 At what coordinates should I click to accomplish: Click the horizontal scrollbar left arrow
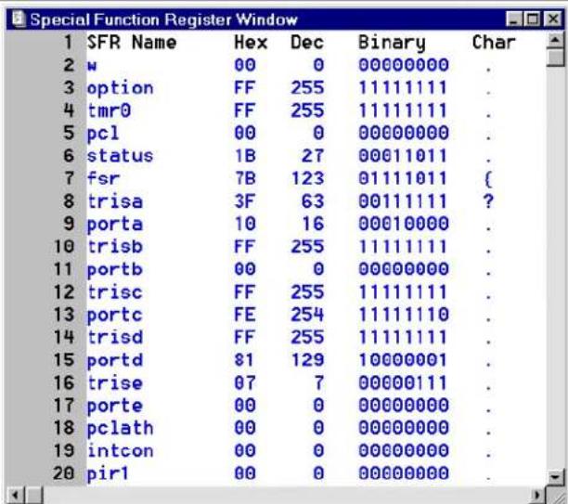[15, 494]
